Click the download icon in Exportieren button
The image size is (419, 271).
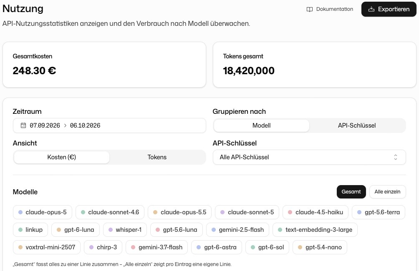pos(371,9)
